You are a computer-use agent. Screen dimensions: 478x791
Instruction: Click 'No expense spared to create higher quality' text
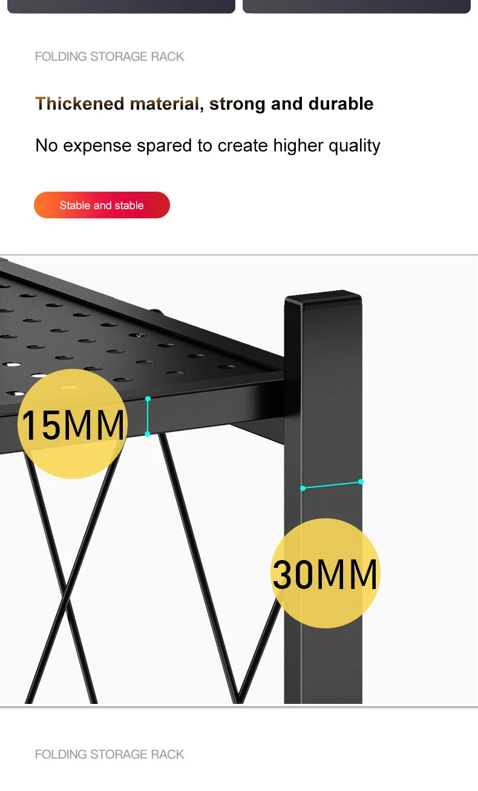(208, 146)
